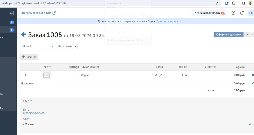This screenshot has height=135, width=254.
Task: Open the order status dropdown Новый
Action: (37, 46)
